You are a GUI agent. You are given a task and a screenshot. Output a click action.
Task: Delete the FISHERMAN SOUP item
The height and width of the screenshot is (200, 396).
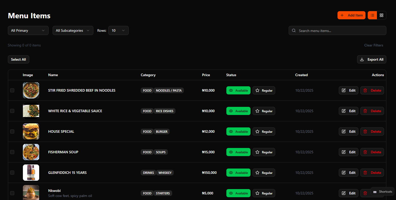coord(372,152)
